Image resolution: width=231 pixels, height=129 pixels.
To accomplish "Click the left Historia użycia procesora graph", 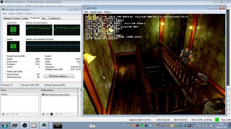I will coord(39,30).
